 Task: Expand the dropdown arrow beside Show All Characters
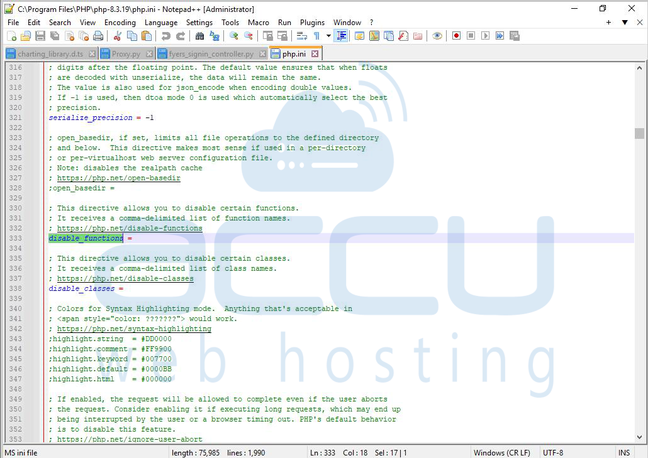click(x=328, y=36)
